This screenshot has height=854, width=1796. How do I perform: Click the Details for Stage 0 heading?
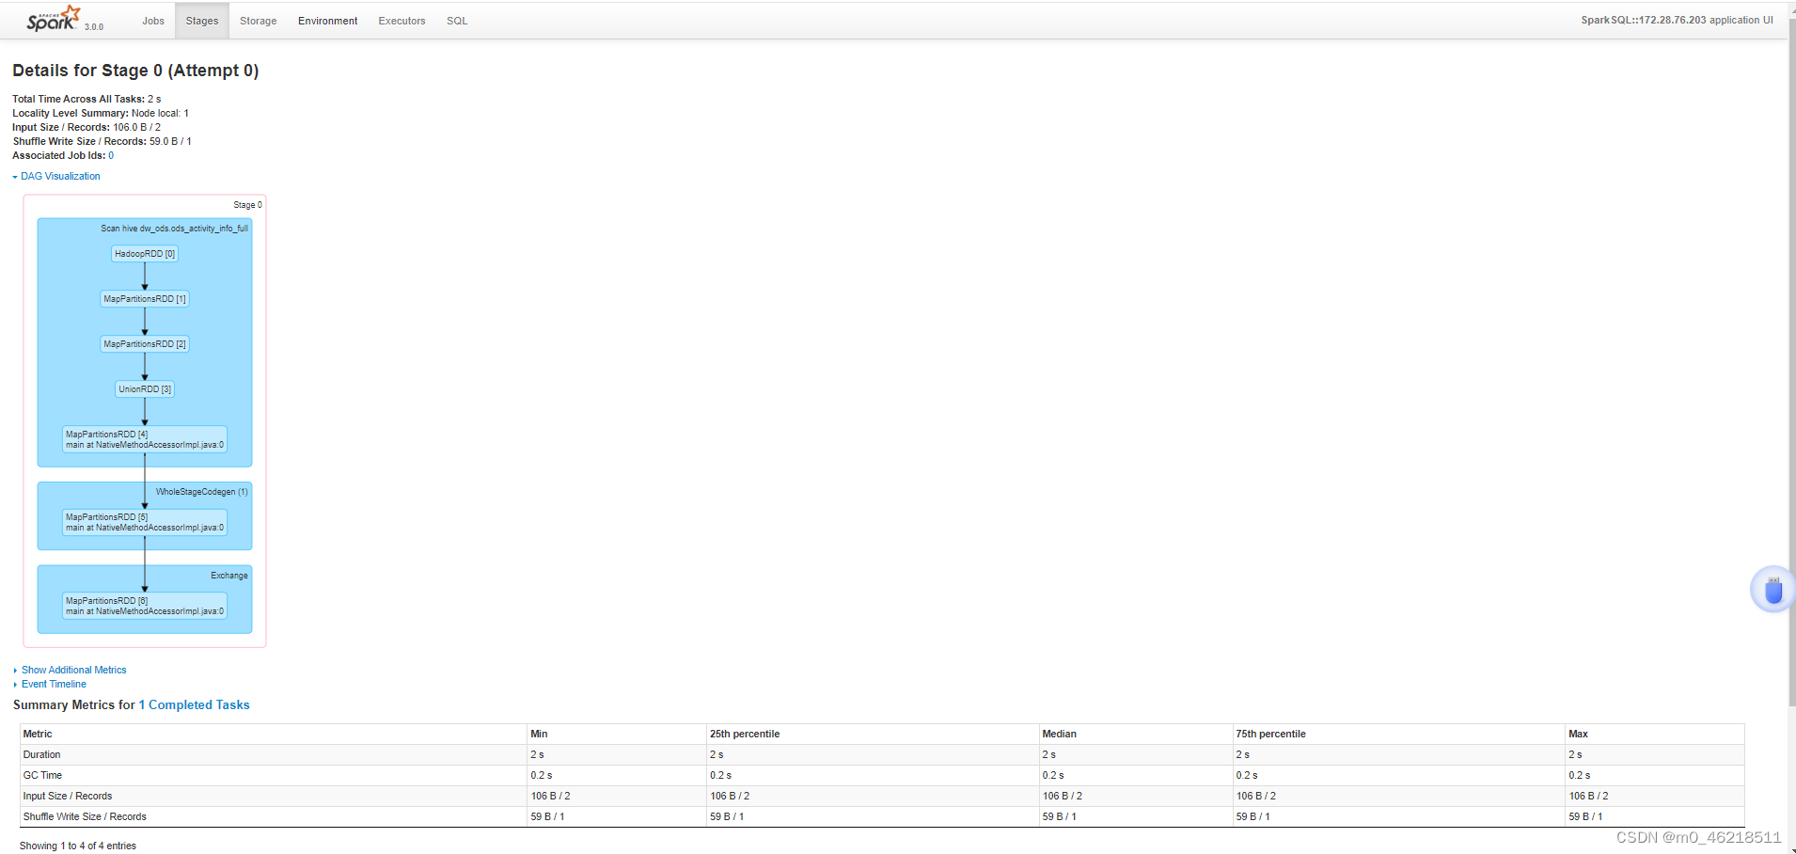[x=135, y=71]
